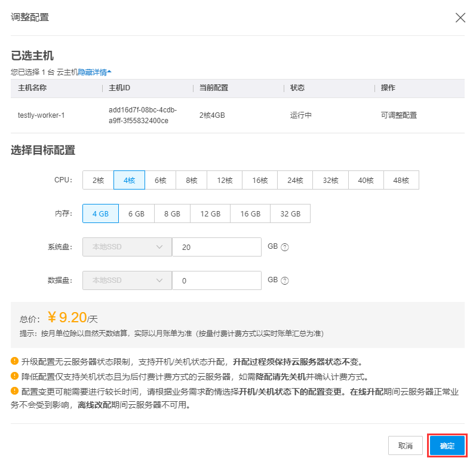Open 数据盘 disk type dropdown
Viewport: 476px width, 464px height.
coord(127,280)
